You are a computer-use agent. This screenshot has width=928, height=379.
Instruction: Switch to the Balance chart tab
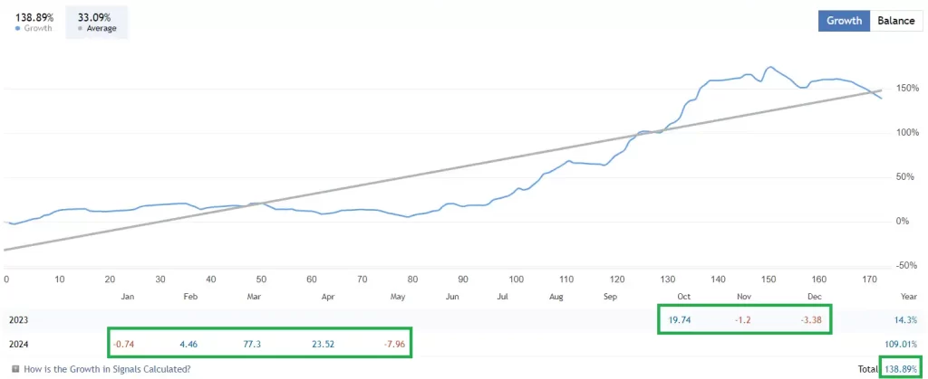[895, 21]
